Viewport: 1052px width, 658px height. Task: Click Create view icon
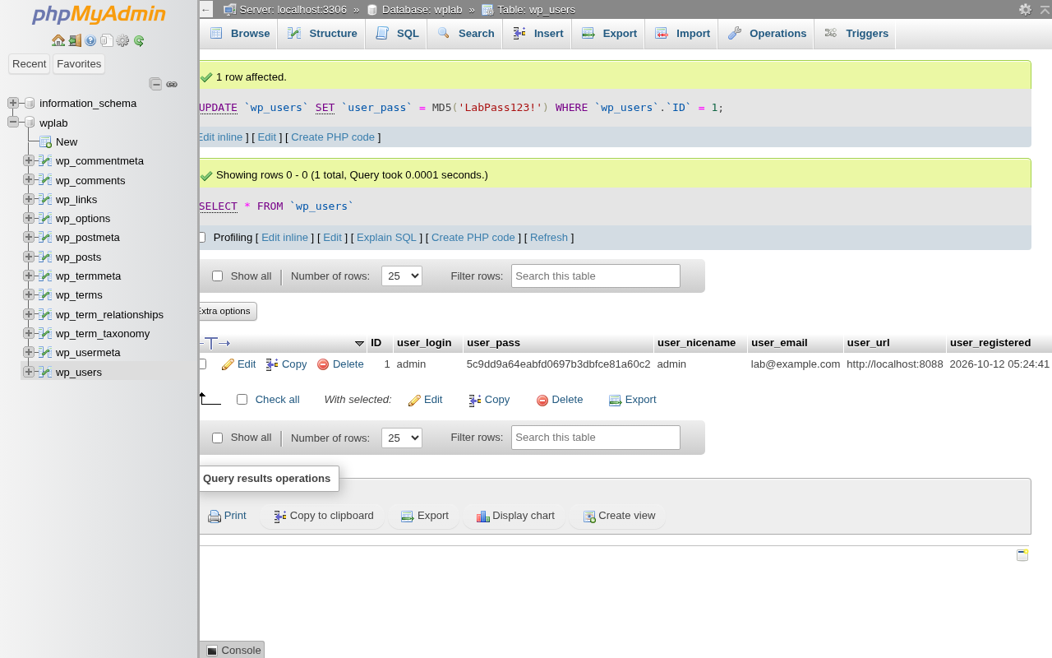(x=589, y=517)
